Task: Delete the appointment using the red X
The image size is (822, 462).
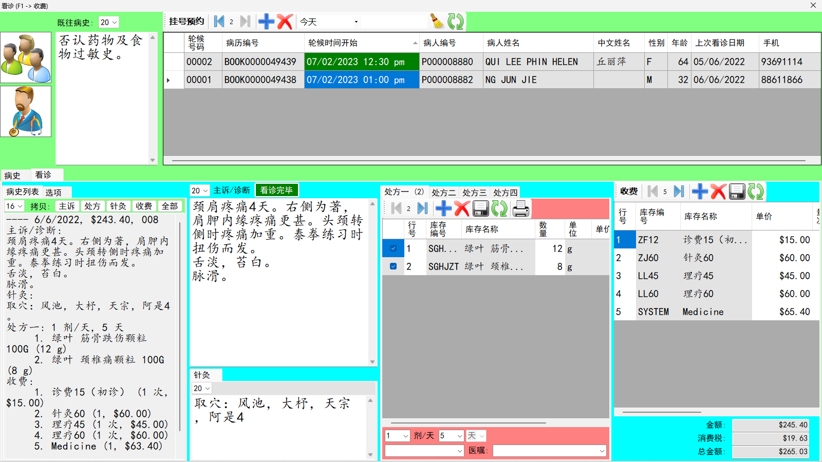Action: click(285, 22)
